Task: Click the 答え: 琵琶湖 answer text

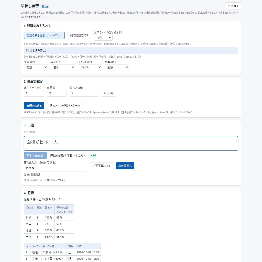Action: tap(32, 175)
